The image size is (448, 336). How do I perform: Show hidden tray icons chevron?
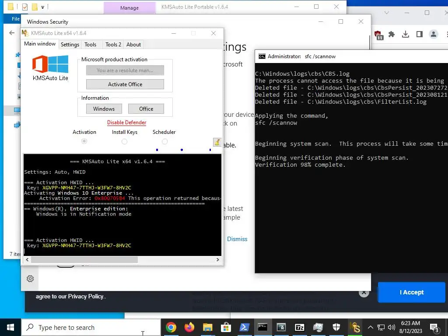click(370, 327)
